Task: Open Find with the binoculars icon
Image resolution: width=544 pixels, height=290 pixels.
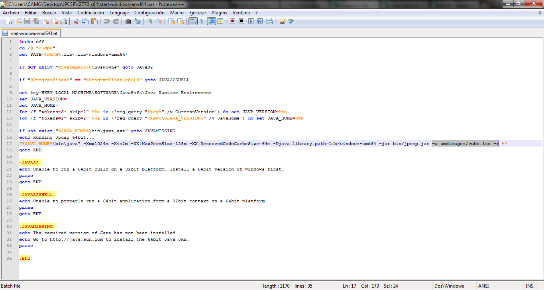Action: click(128, 21)
